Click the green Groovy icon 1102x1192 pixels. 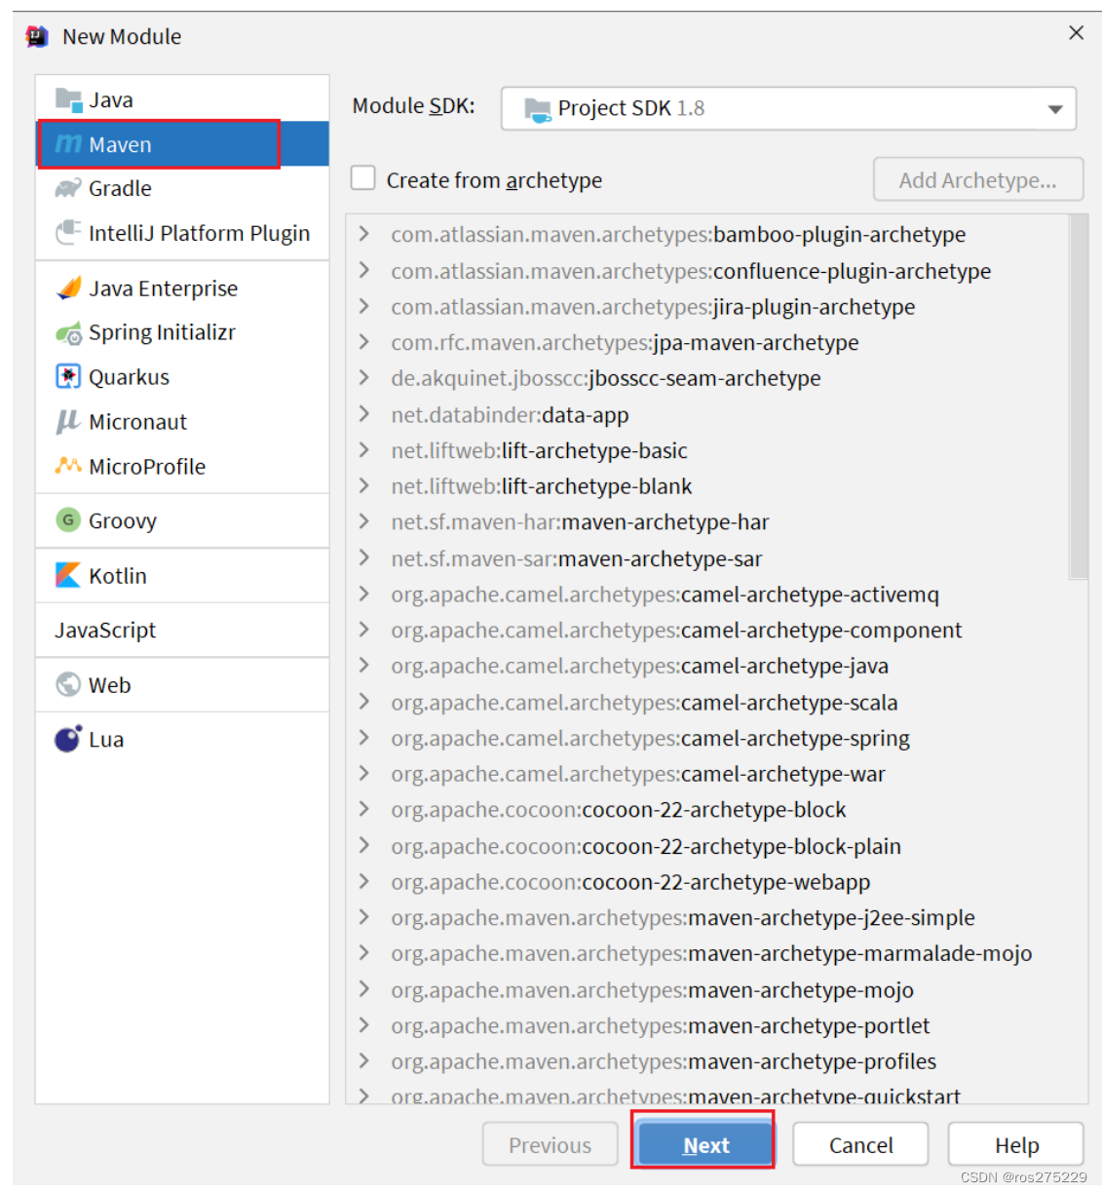coord(68,520)
